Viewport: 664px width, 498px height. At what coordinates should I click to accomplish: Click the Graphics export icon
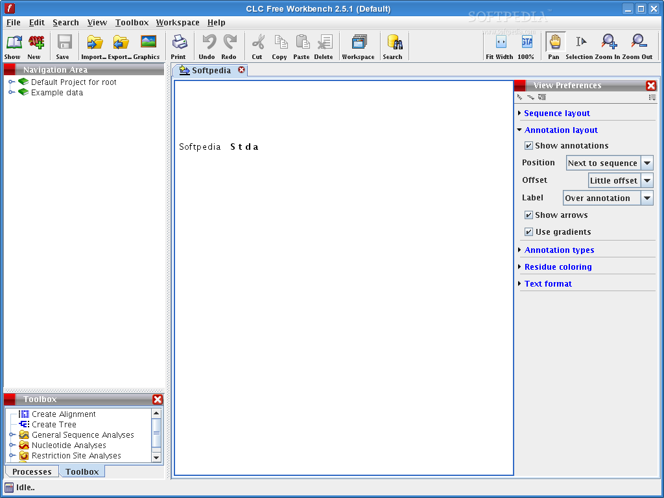tap(148, 41)
